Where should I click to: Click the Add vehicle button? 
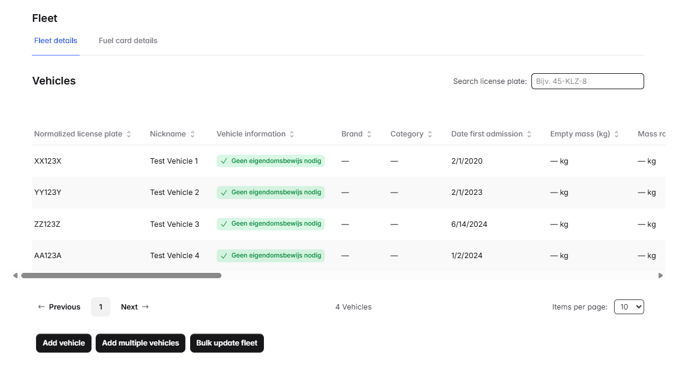[x=64, y=343]
